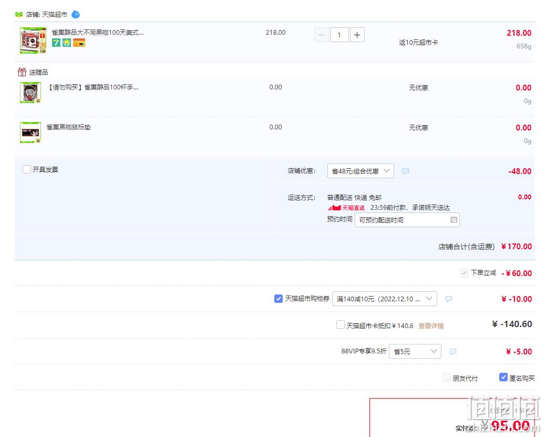This screenshot has width=545, height=437.
Task: Click the unit price 218.00 text
Action: pos(275,32)
